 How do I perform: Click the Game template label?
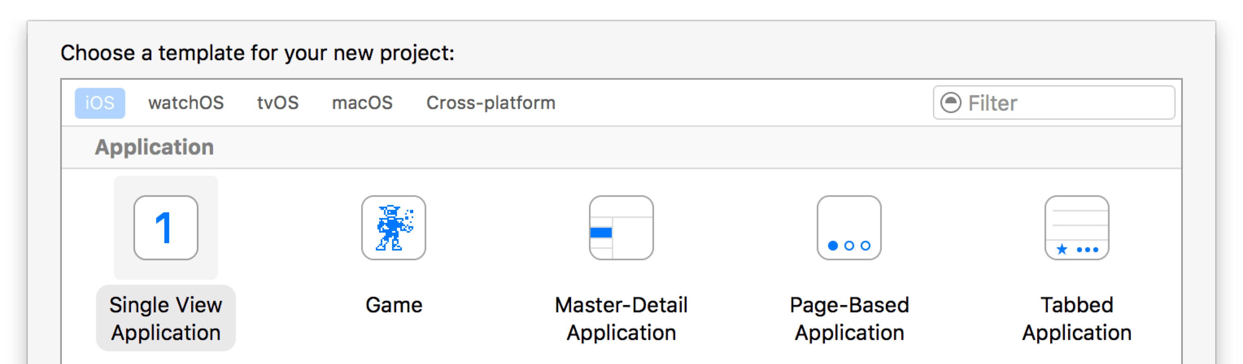coord(394,305)
